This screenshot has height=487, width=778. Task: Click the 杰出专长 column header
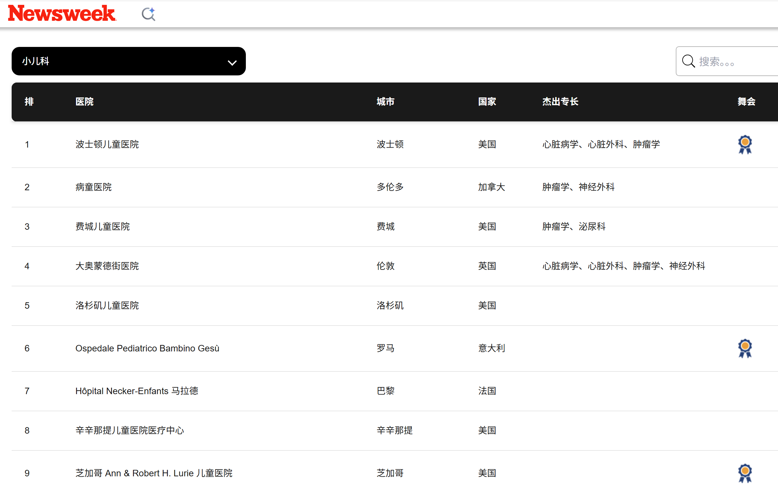pyautogui.click(x=560, y=102)
